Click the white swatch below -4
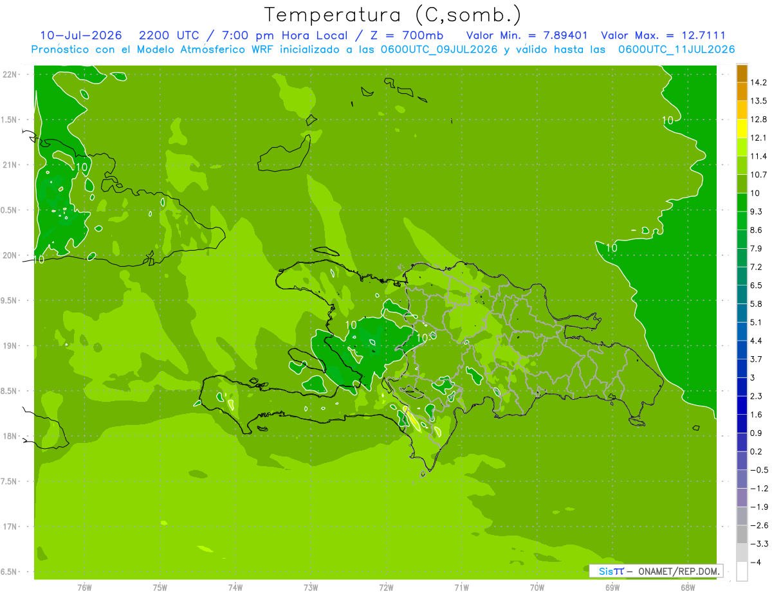Viewport: 772px width, 596px height. pyautogui.click(x=742, y=572)
